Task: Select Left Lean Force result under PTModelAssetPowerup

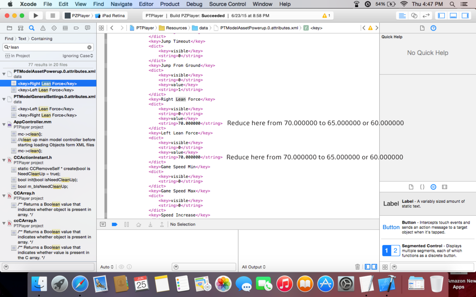Action: (48, 90)
